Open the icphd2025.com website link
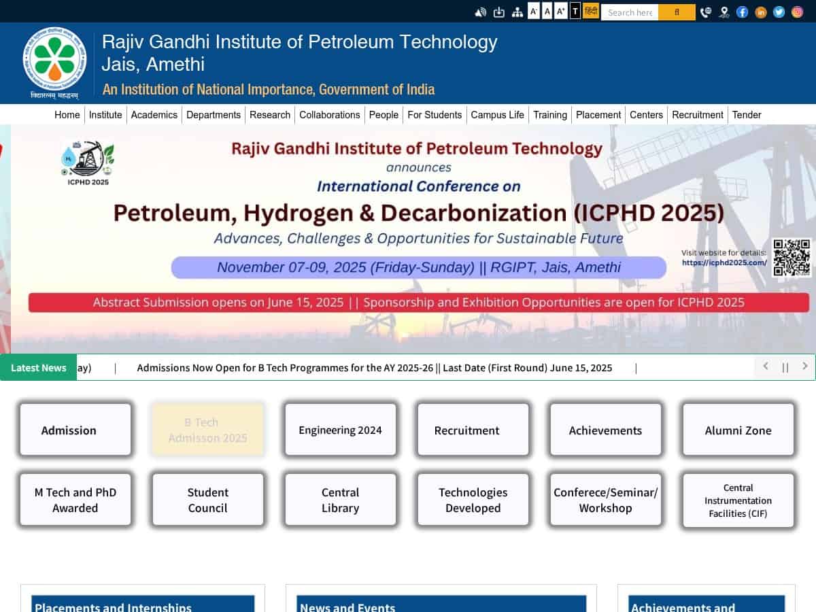This screenshot has width=816, height=612. coord(724,262)
